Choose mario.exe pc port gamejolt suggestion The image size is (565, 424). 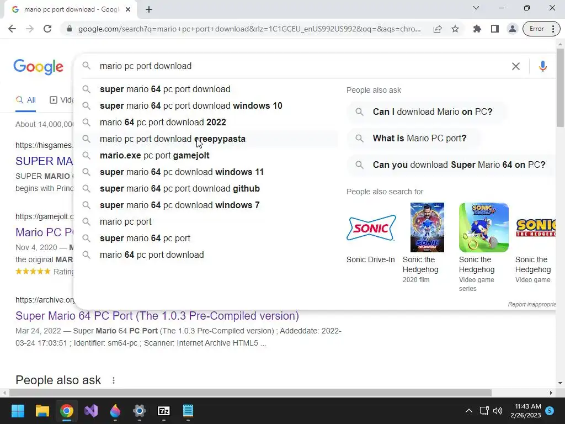point(206,155)
